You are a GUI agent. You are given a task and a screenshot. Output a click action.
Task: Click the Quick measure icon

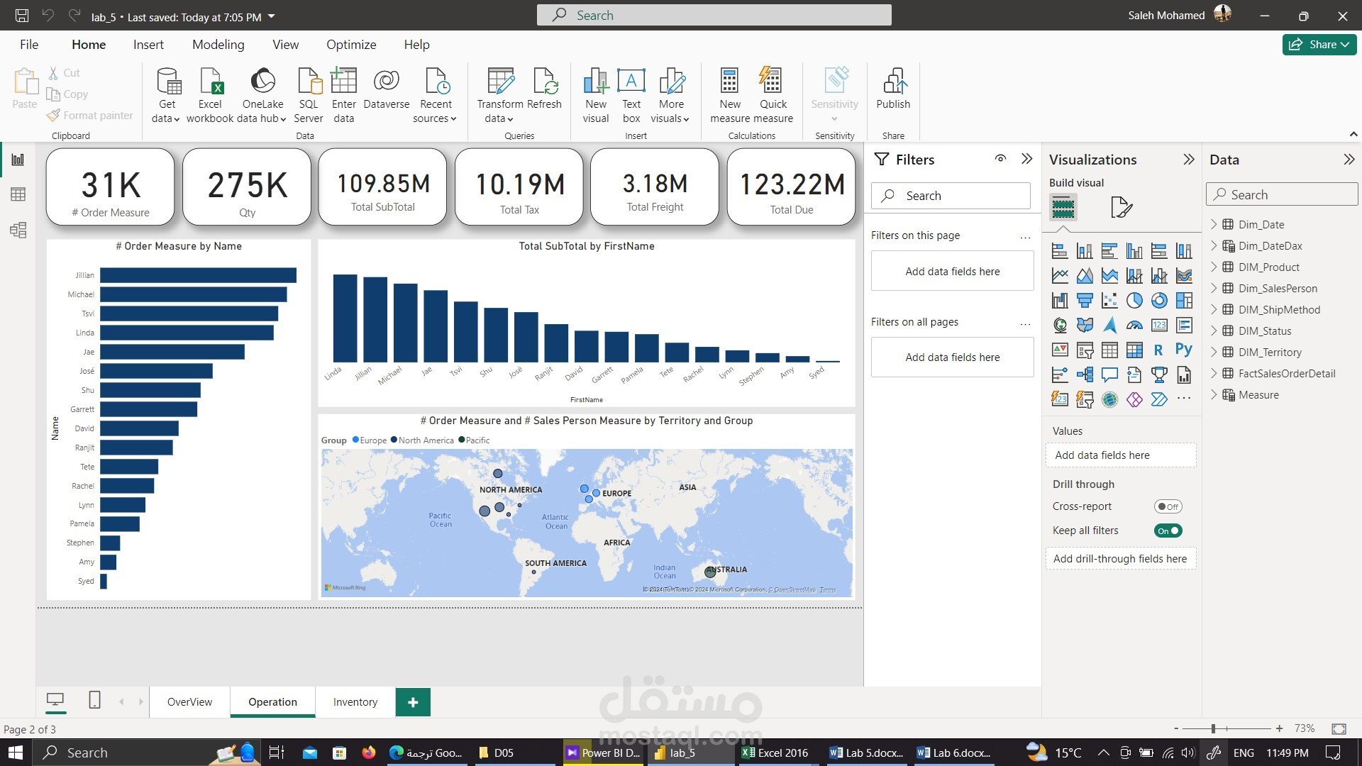coord(772,82)
